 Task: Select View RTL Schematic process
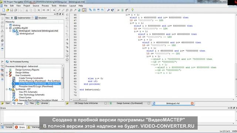click(28, 92)
